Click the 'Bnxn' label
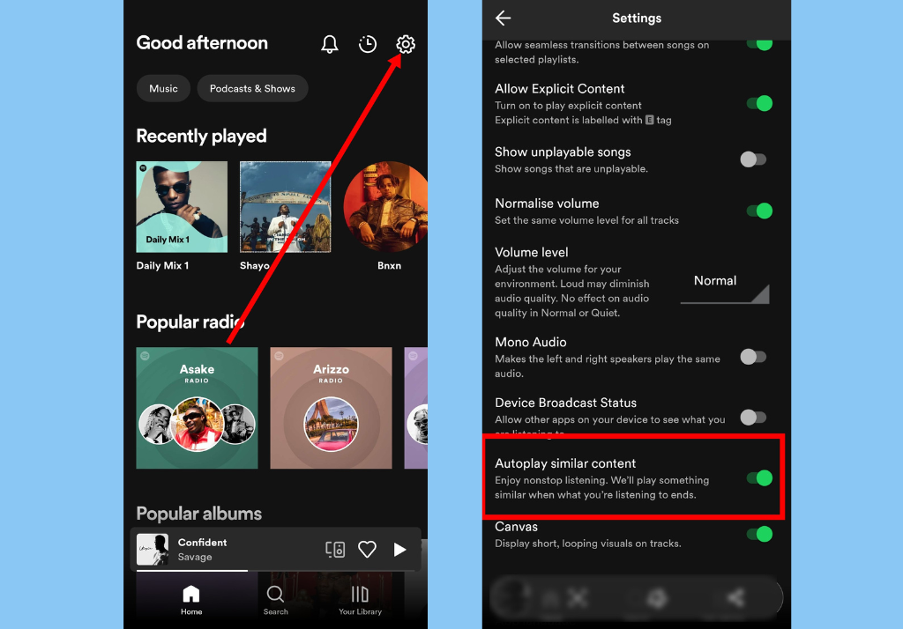This screenshot has width=903, height=629. (389, 265)
